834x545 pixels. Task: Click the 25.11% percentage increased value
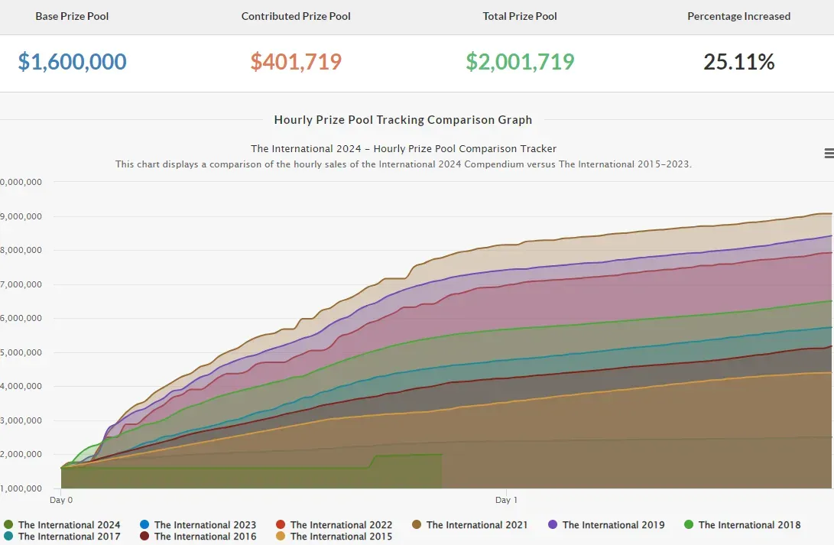coord(738,62)
